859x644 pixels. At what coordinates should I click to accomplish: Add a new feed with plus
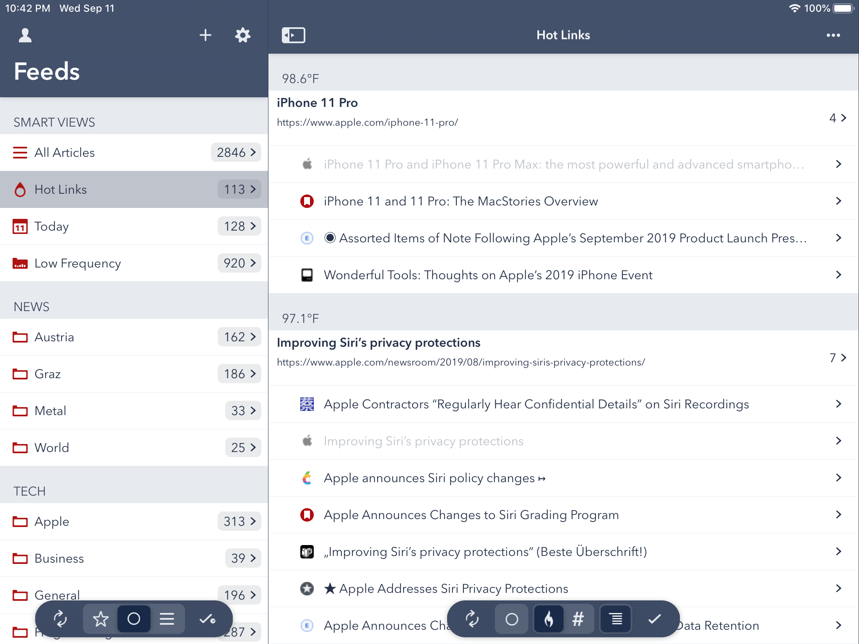(205, 35)
